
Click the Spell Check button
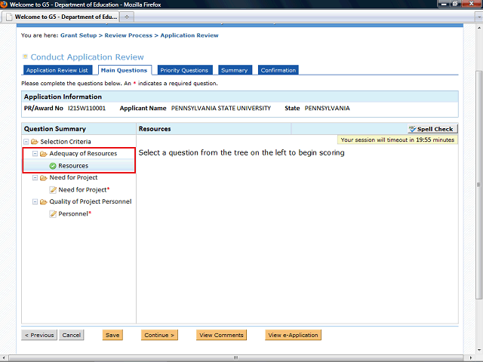pos(432,129)
